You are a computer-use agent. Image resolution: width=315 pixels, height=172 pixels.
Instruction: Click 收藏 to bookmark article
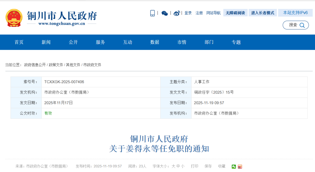click(x=222, y=166)
